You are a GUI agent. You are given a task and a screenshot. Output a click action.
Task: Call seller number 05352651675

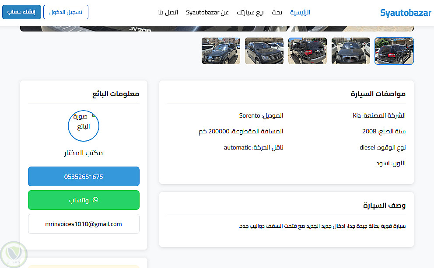tap(84, 177)
